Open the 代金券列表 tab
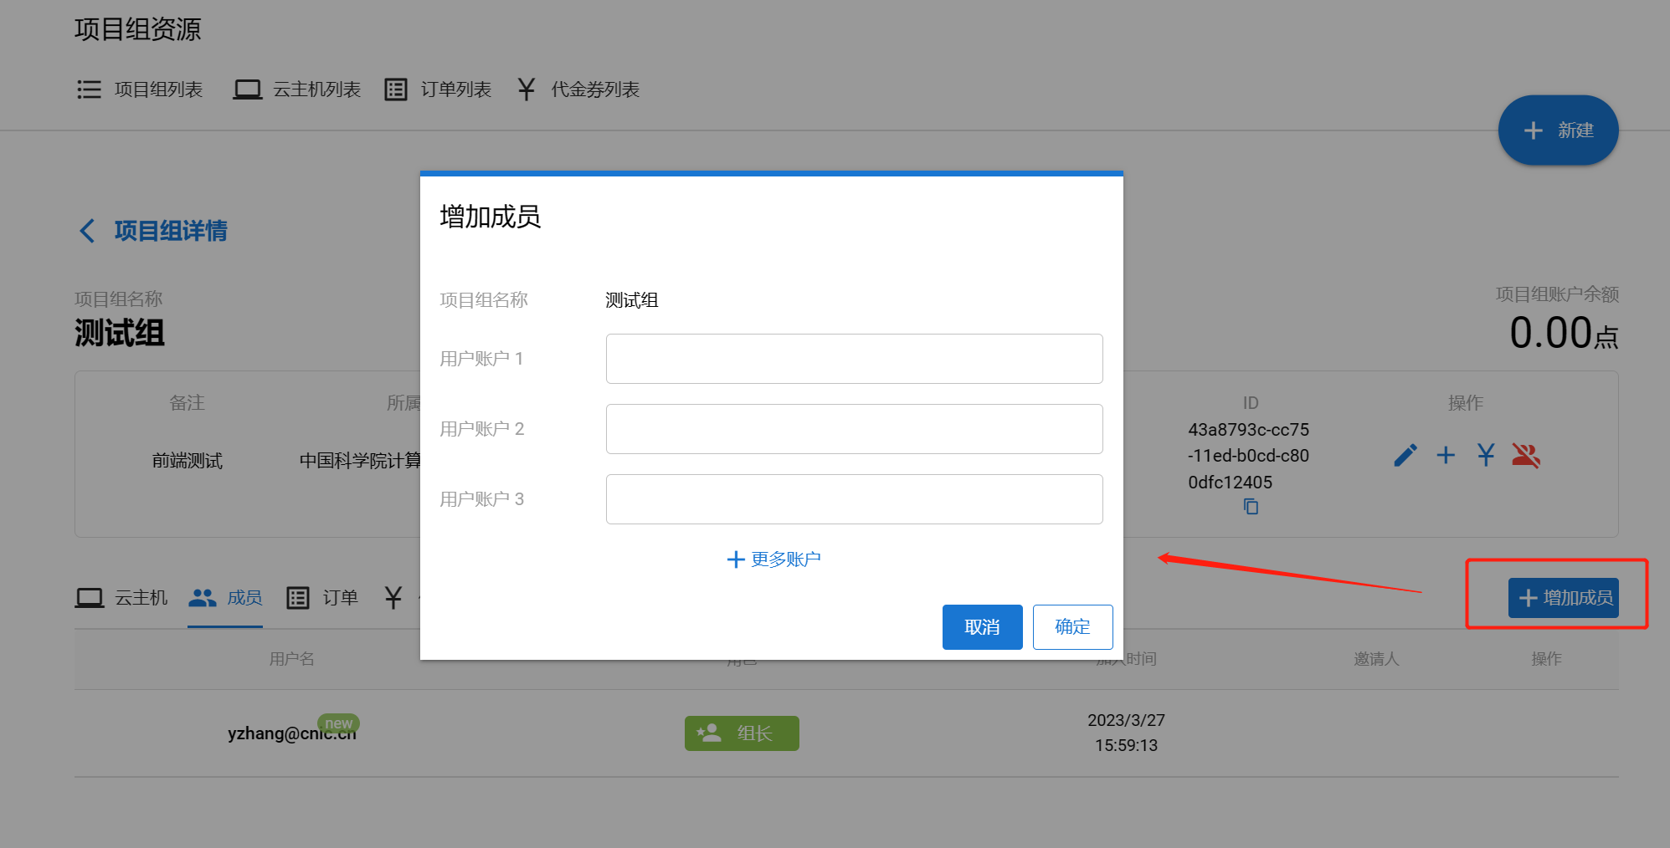This screenshot has width=1670, height=848. 578,89
